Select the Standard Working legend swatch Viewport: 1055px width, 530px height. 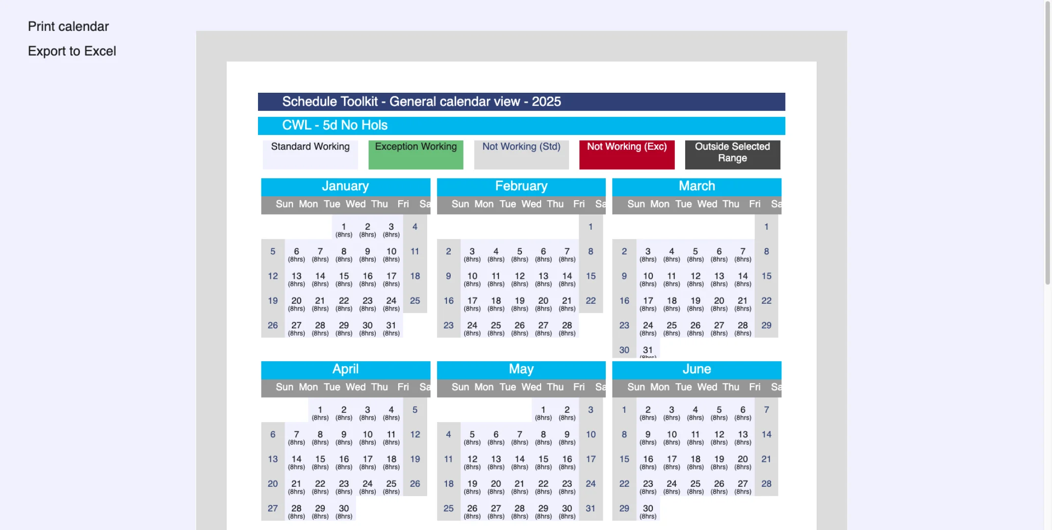[x=310, y=154]
